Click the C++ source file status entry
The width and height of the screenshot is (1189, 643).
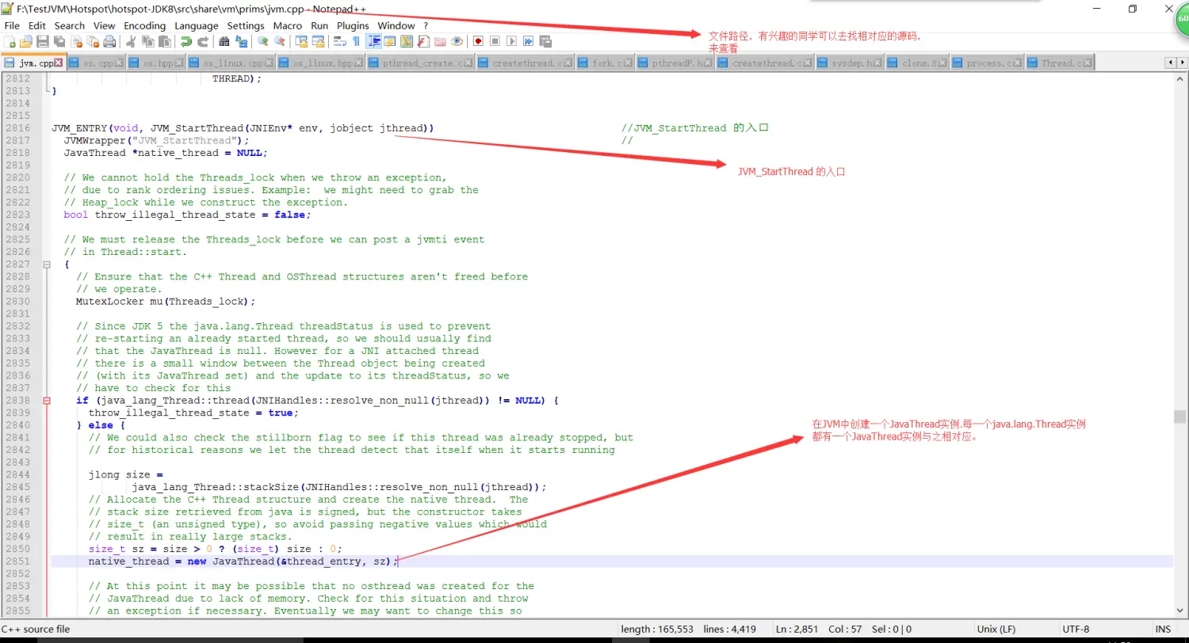36,629
